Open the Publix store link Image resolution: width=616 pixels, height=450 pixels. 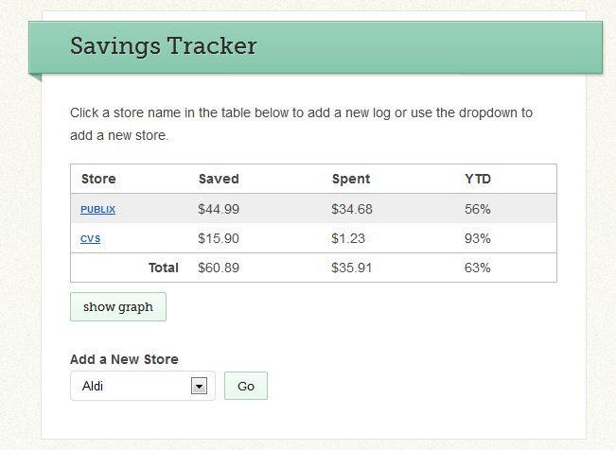[97, 209]
